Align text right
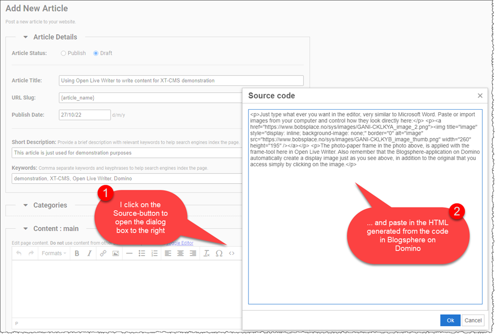495x334 pixels. click(x=193, y=253)
